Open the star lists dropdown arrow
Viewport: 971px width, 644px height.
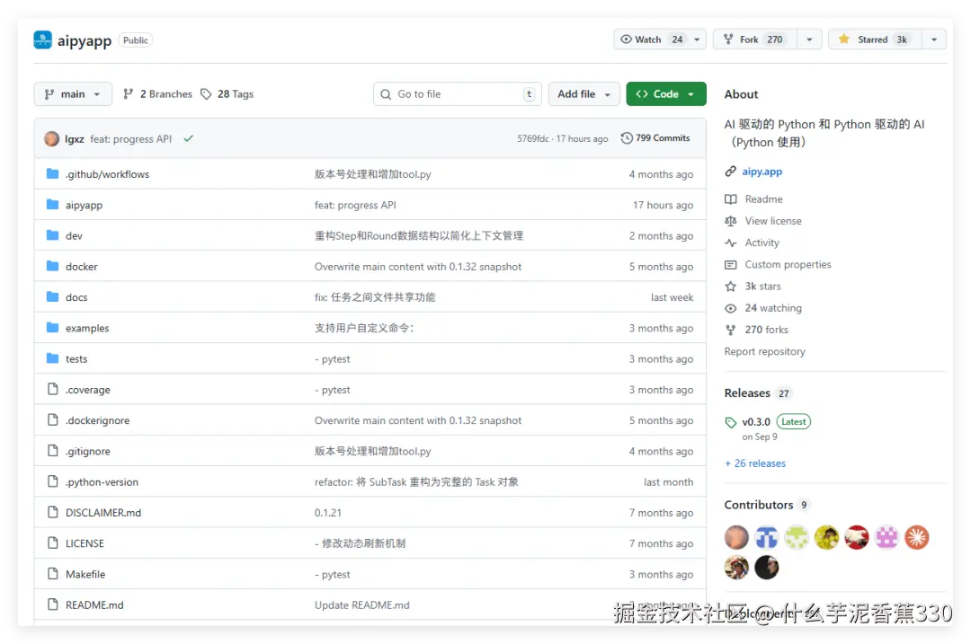click(x=934, y=40)
